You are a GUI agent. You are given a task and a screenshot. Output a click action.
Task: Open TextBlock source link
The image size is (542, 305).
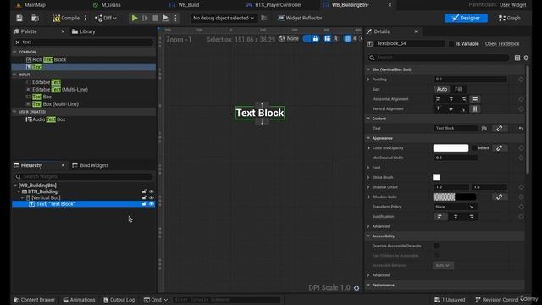[x=502, y=44]
